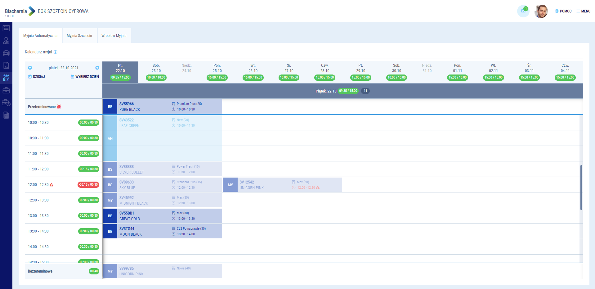The width and height of the screenshot is (595, 289).
Task: Advance to next day with right arrow
Action: 97,68
